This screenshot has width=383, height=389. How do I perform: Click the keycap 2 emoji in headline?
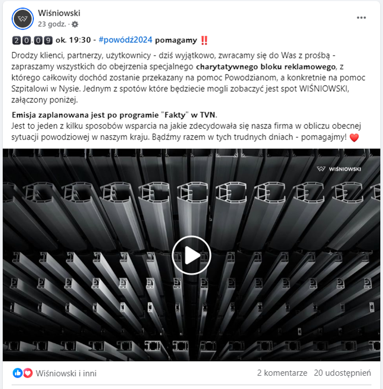coord(16,40)
